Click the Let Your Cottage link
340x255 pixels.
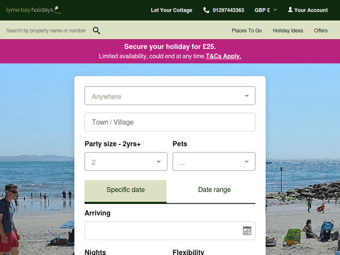[171, 10]
